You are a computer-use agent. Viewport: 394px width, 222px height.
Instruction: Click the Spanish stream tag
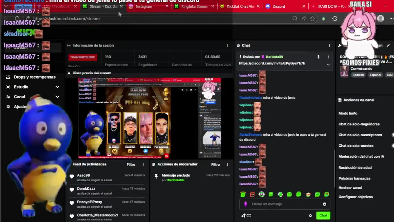358,75
